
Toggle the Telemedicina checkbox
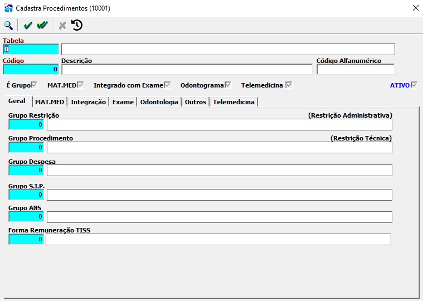[289, 85]
